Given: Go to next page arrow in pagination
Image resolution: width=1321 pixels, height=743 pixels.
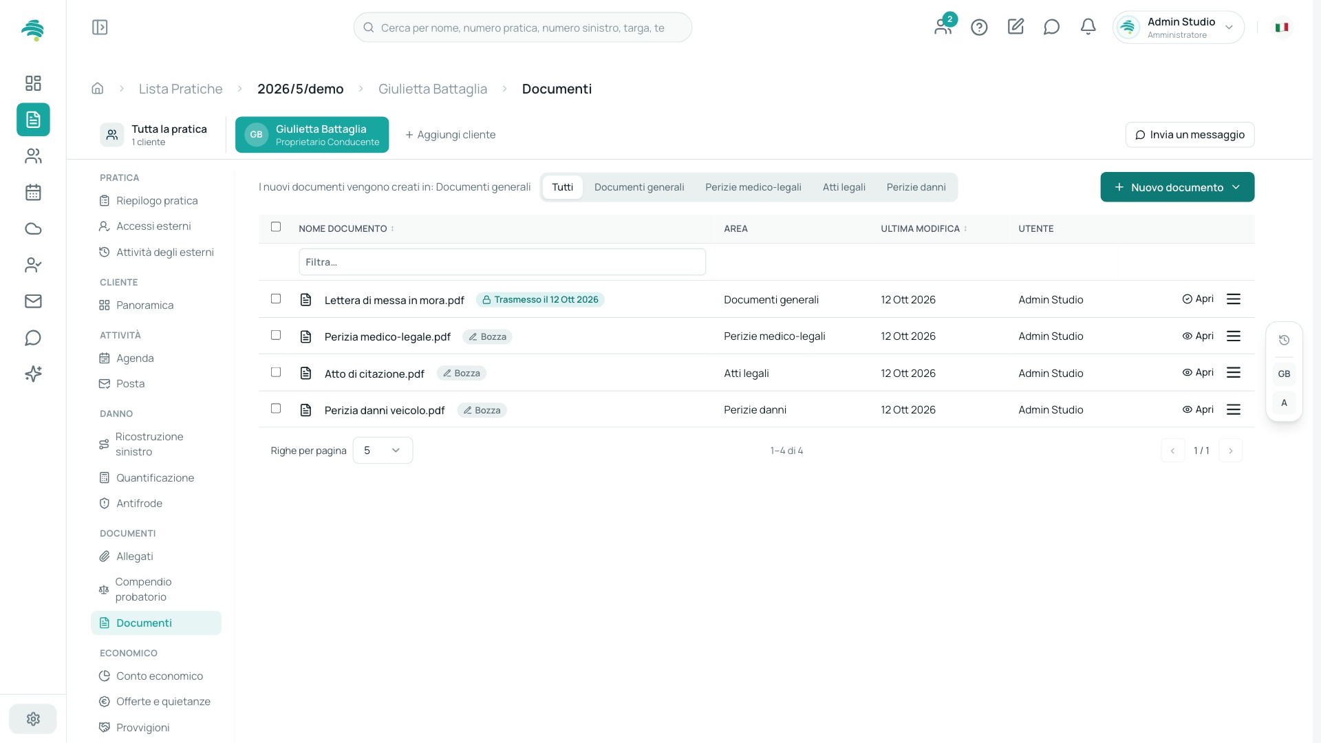Looking at the screenshot, I should click(x=1230, y=451).
